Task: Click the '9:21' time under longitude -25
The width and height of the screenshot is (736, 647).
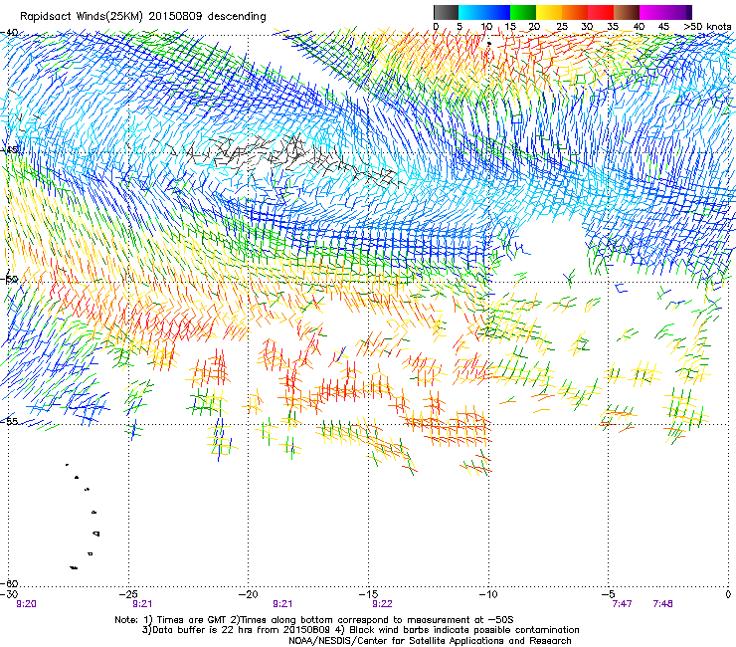Action: (142, 604)
